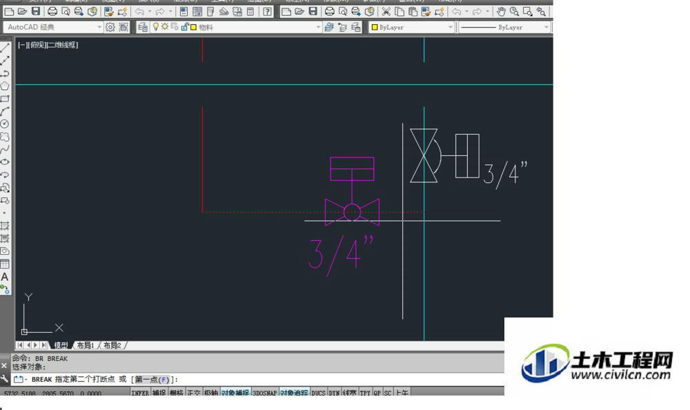690x410 pixels.
Task: Select the Spline tool
Action: click(5, 150)
